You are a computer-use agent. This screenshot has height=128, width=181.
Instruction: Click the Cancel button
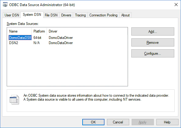pos(118,122)
